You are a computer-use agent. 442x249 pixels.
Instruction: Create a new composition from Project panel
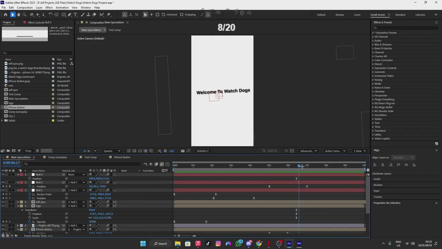click(14, 151)
